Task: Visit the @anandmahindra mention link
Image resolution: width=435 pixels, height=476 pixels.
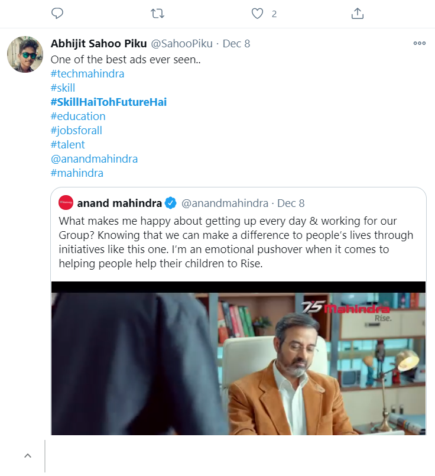Action: coord(94,159)
